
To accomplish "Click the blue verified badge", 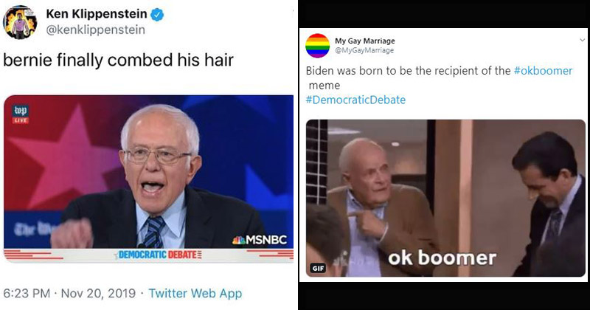I will pos(157,15).
